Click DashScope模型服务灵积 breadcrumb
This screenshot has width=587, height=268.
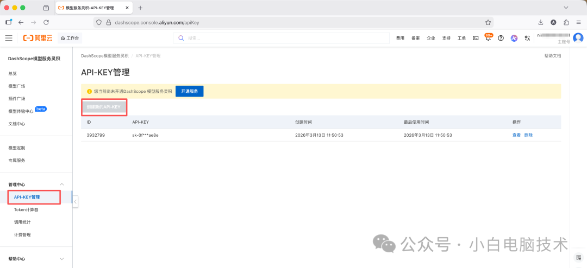[x=105, y=56]
